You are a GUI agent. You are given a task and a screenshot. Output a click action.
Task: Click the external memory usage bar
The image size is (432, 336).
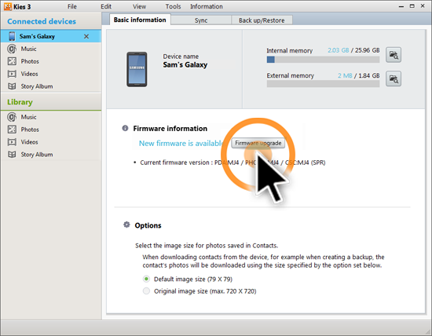click(x=323, y=84)
